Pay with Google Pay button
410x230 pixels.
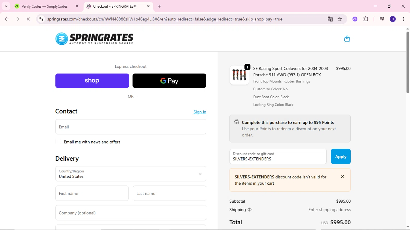[169, 81]
